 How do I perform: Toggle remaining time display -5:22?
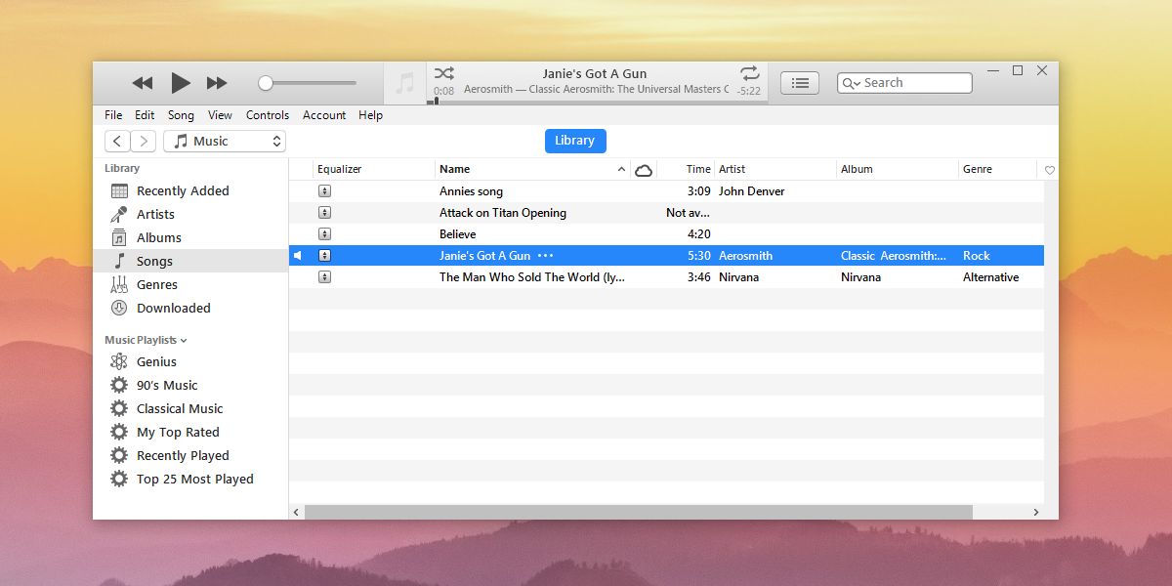(x=749, y=91)
